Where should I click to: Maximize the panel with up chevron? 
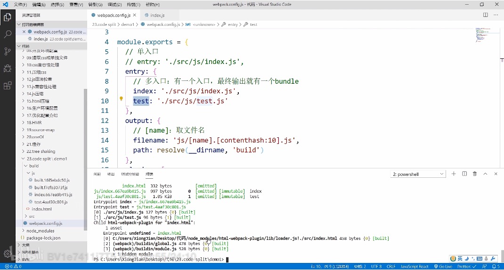(x=485, y=174)
